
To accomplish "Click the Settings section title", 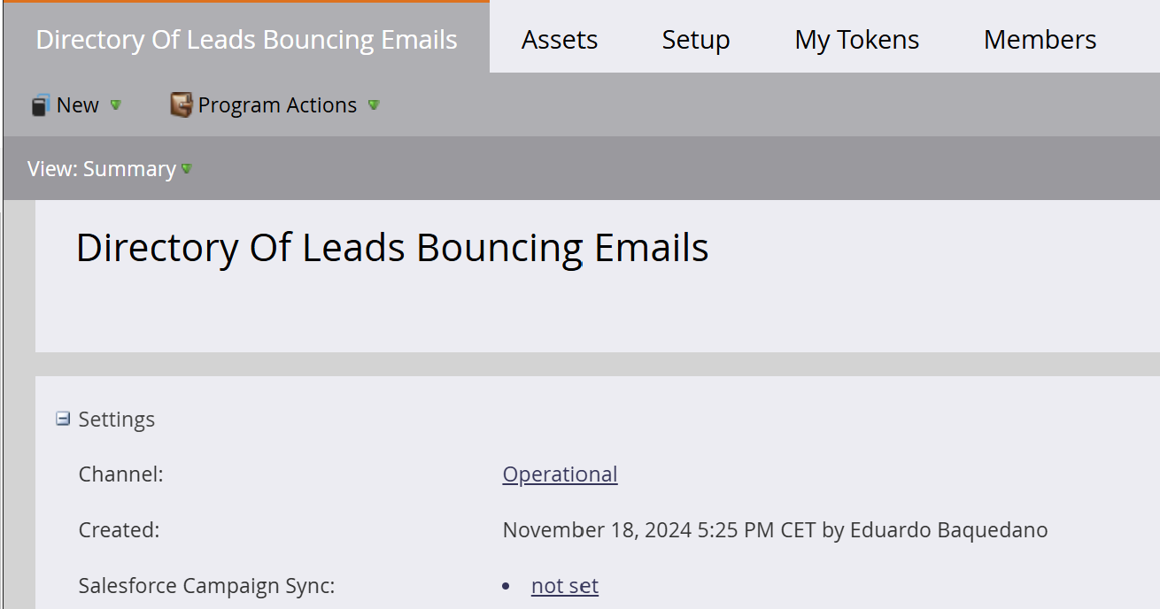I will (117, 420).
